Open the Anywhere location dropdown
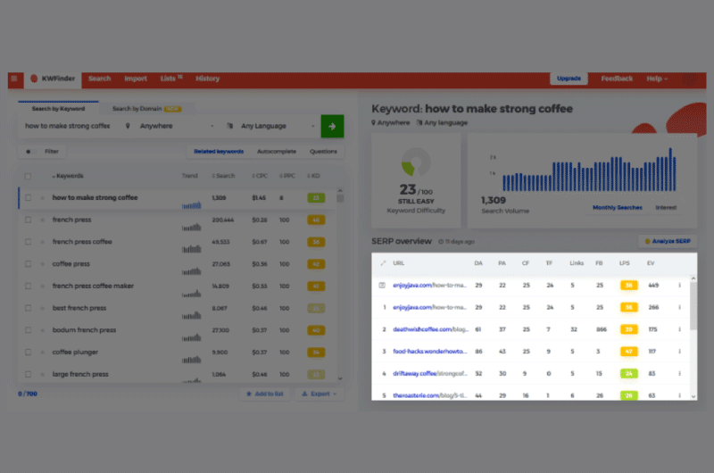 click(x=177, y=126)
